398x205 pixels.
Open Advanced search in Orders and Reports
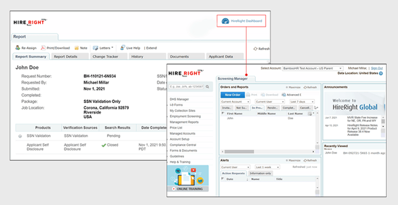[x=291, y=95]
